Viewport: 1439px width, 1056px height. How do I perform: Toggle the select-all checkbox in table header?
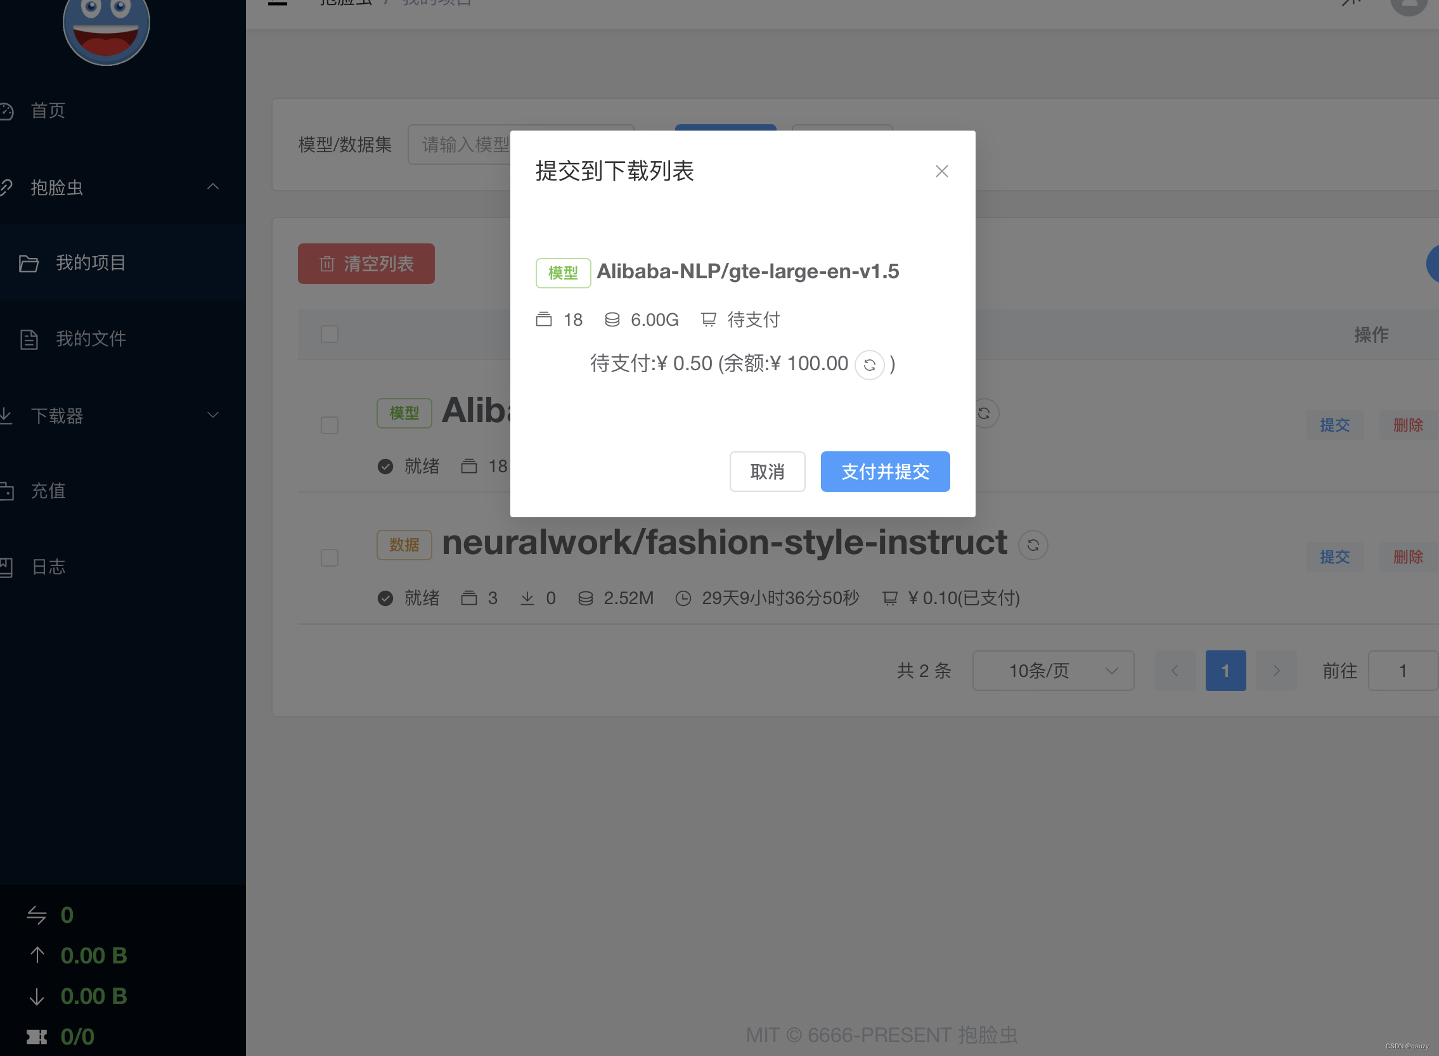[x=329, y=334]
